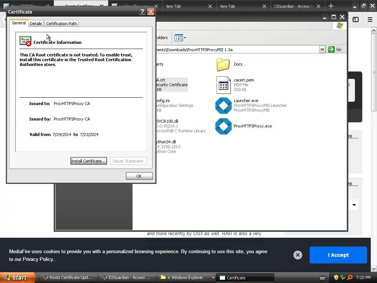Switch to E2Guardian taskbar item
Viewport: 377px width, 283px height.
(x=127, y=277)
